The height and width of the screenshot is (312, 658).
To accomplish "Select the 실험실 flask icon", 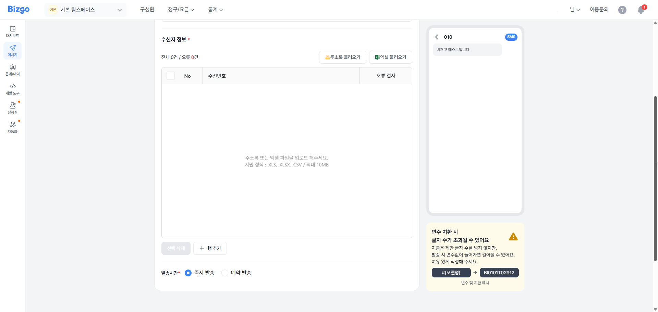I will (x=12, y=108).
